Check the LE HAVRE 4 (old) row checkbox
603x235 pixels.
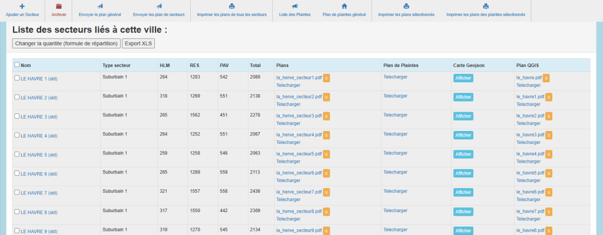(17, 135)
